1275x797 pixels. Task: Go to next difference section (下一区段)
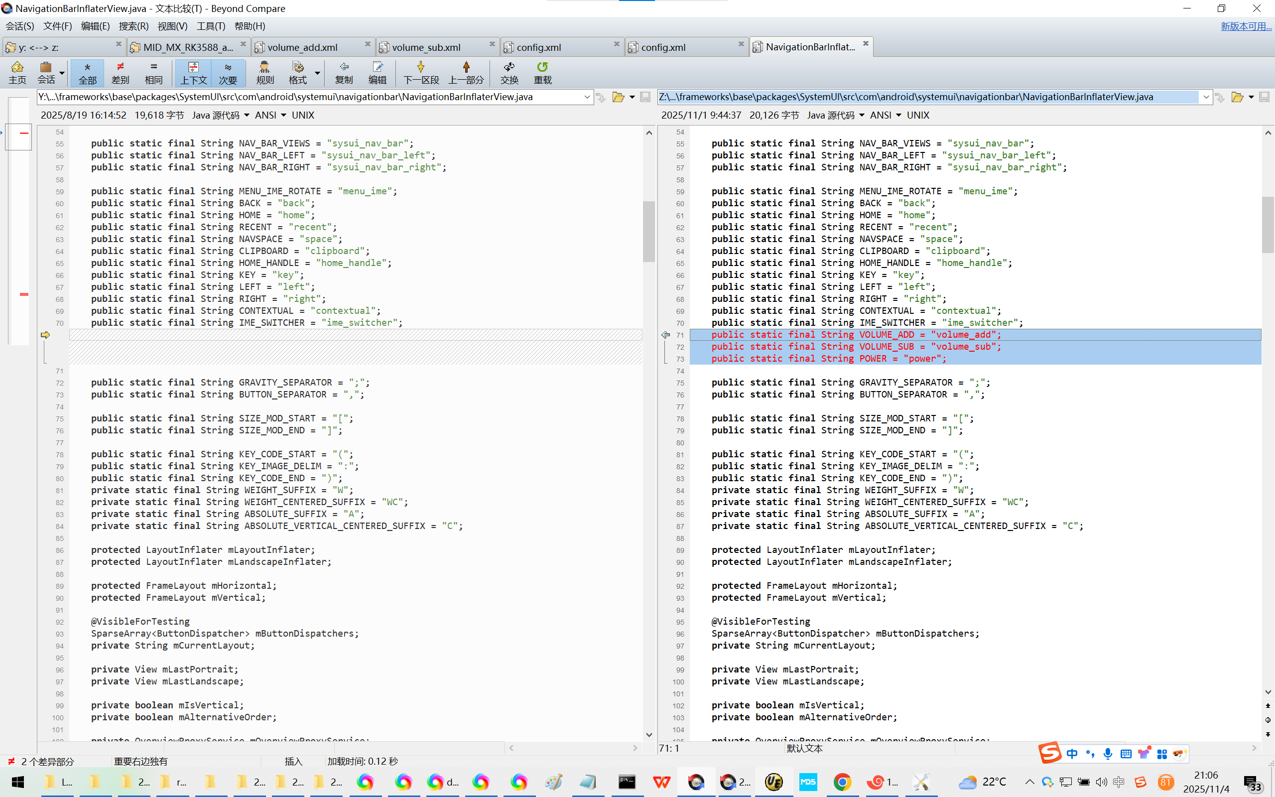[420, 72]
